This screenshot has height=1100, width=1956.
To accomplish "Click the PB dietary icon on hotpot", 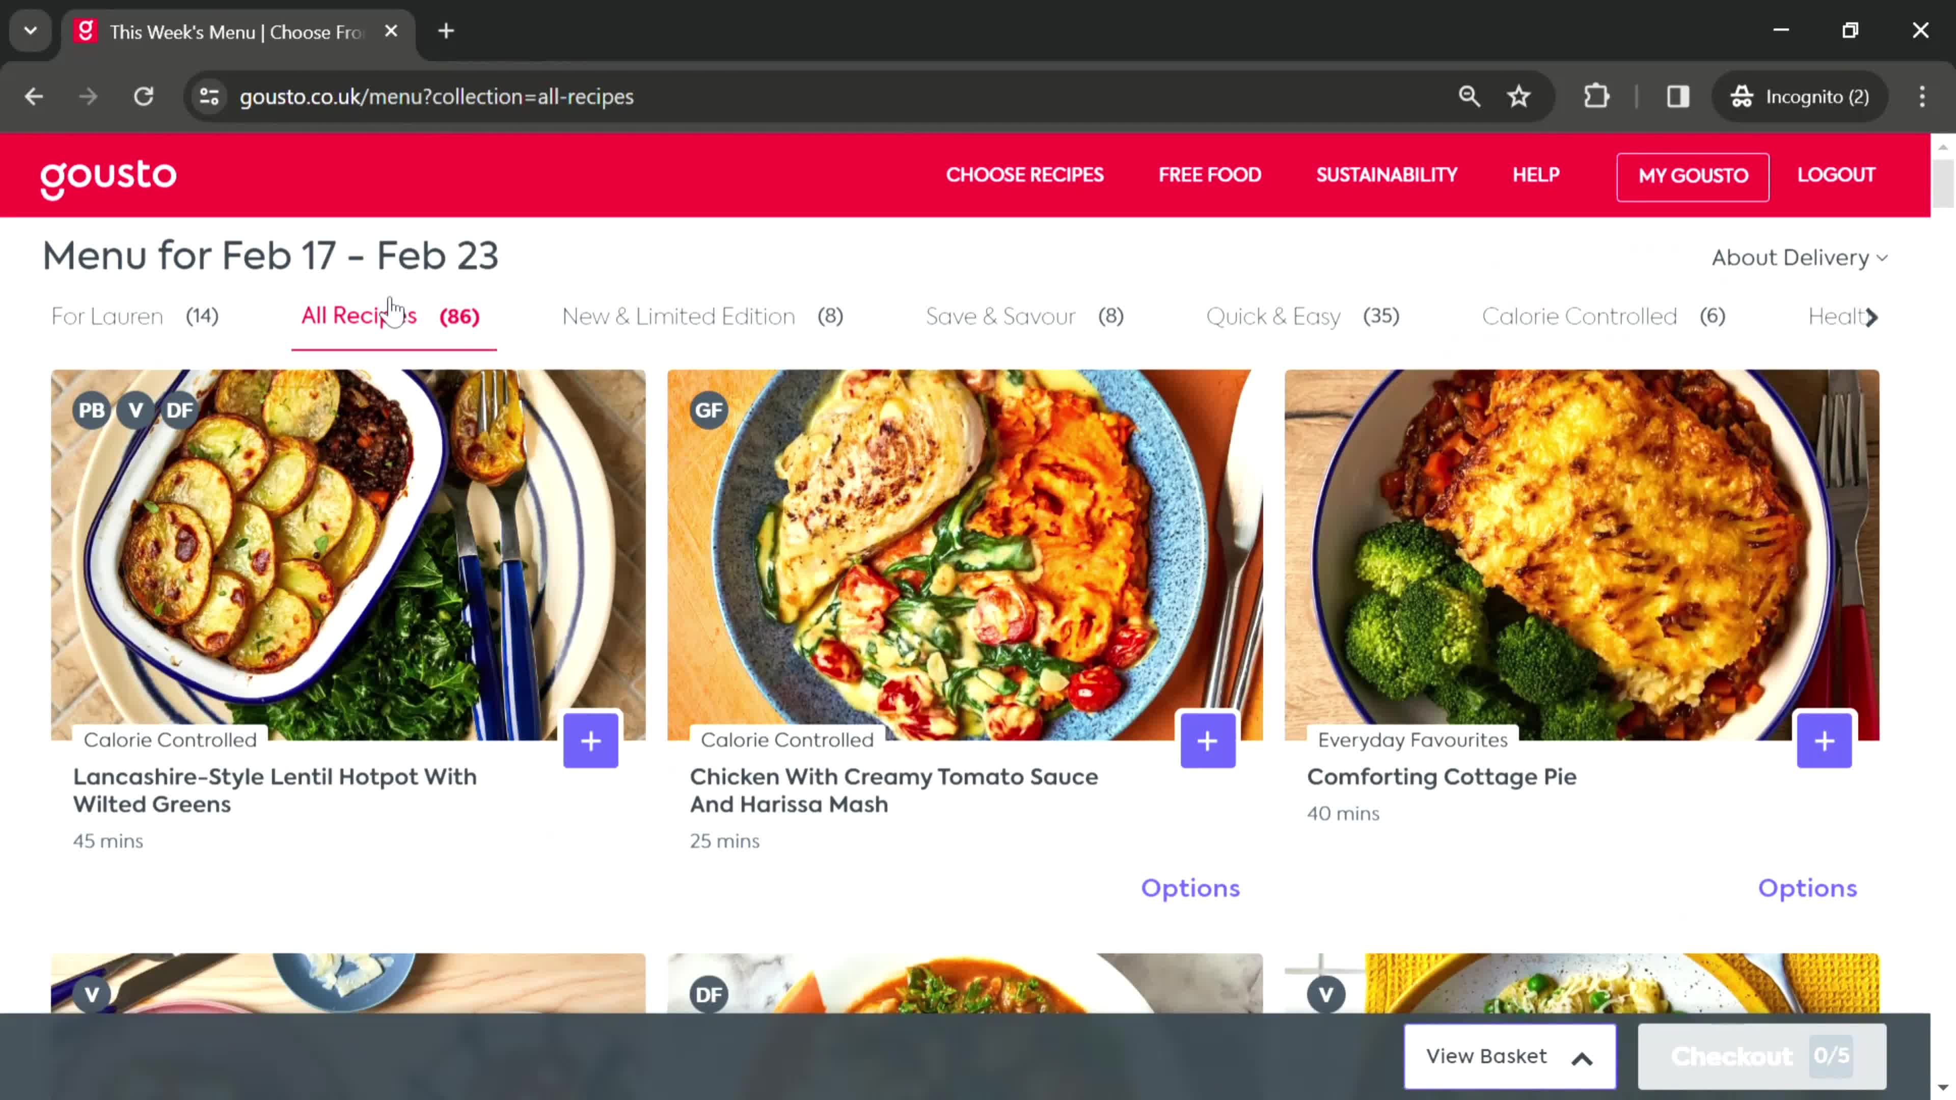I will 90,409.
